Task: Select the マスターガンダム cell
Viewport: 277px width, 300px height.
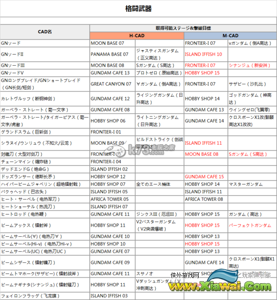Action: coord(252,184)
